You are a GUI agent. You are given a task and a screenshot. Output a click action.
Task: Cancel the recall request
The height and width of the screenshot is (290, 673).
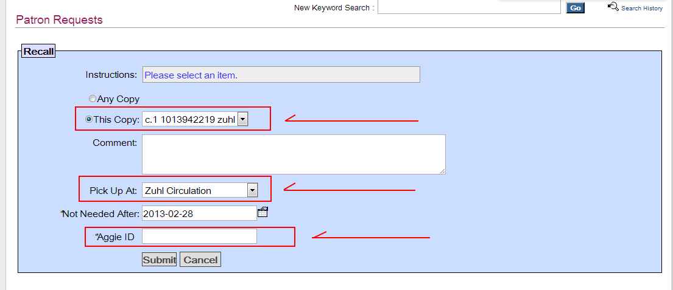[200, 260]
